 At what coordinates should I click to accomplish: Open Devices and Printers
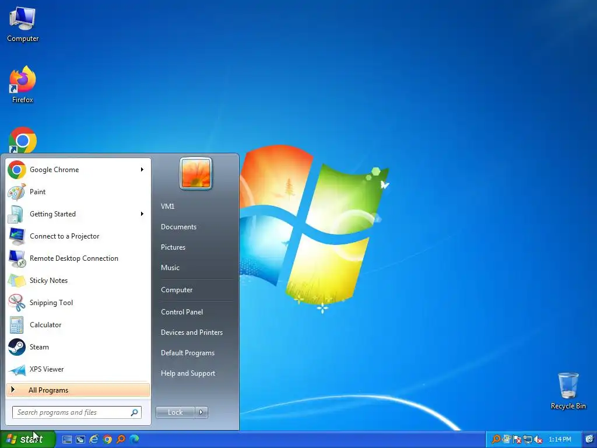coord(191,332)
